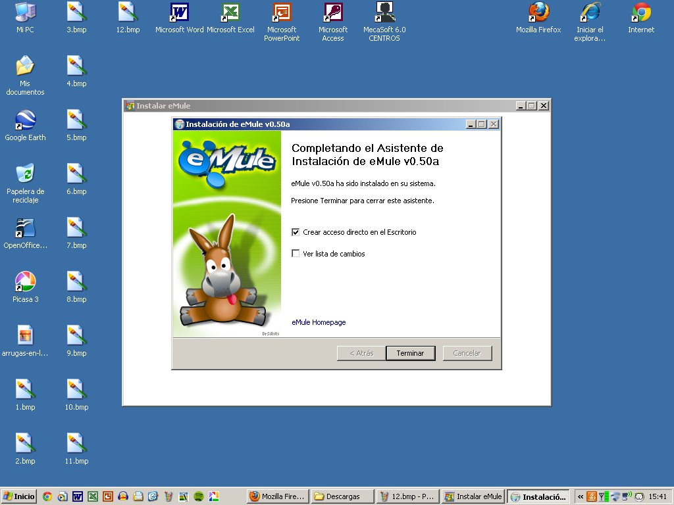674x505 pixels.
Task: Select 10.bmp file on desktop
Action: [76, 395]
